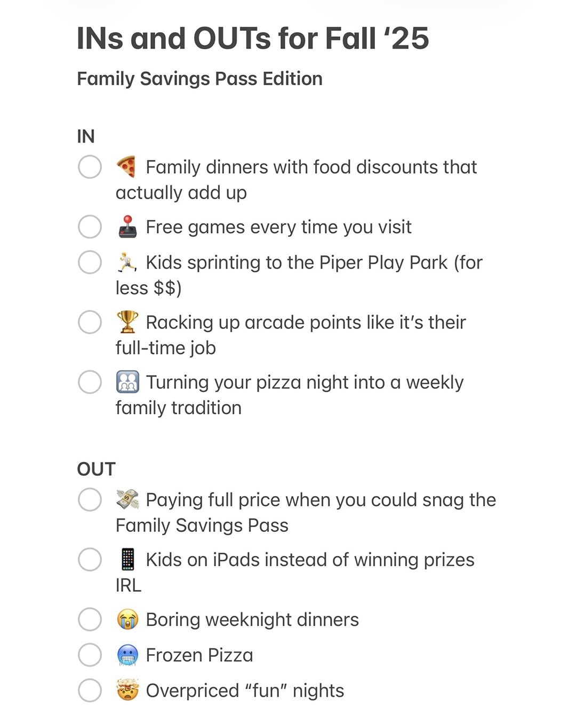Click the cold face emoji
This screenshot has height=721, width=576.
[x=127, y=655]
